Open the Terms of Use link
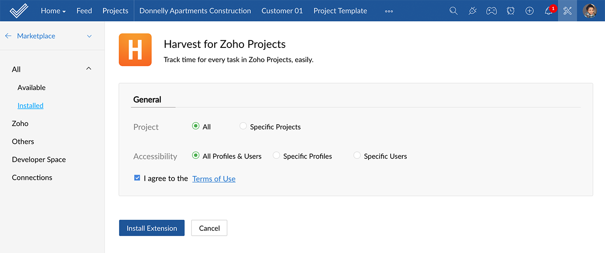 pyautogui.click(x=214, y=178)
